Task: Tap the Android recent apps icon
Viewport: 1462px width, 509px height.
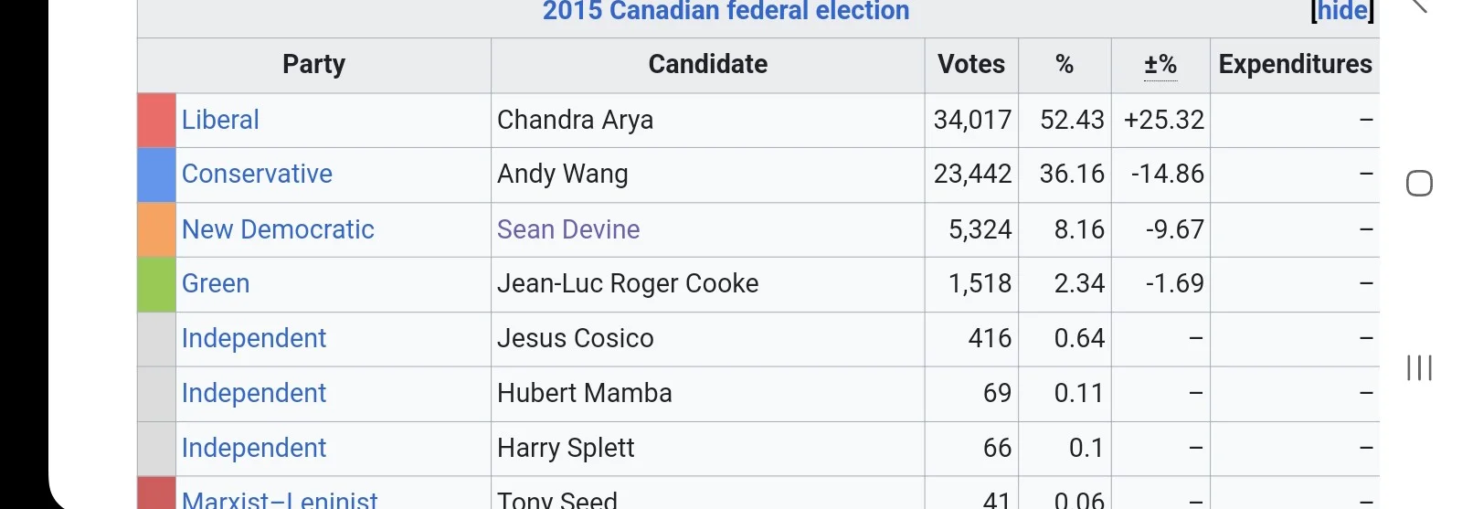Action: click(1419, 367)
